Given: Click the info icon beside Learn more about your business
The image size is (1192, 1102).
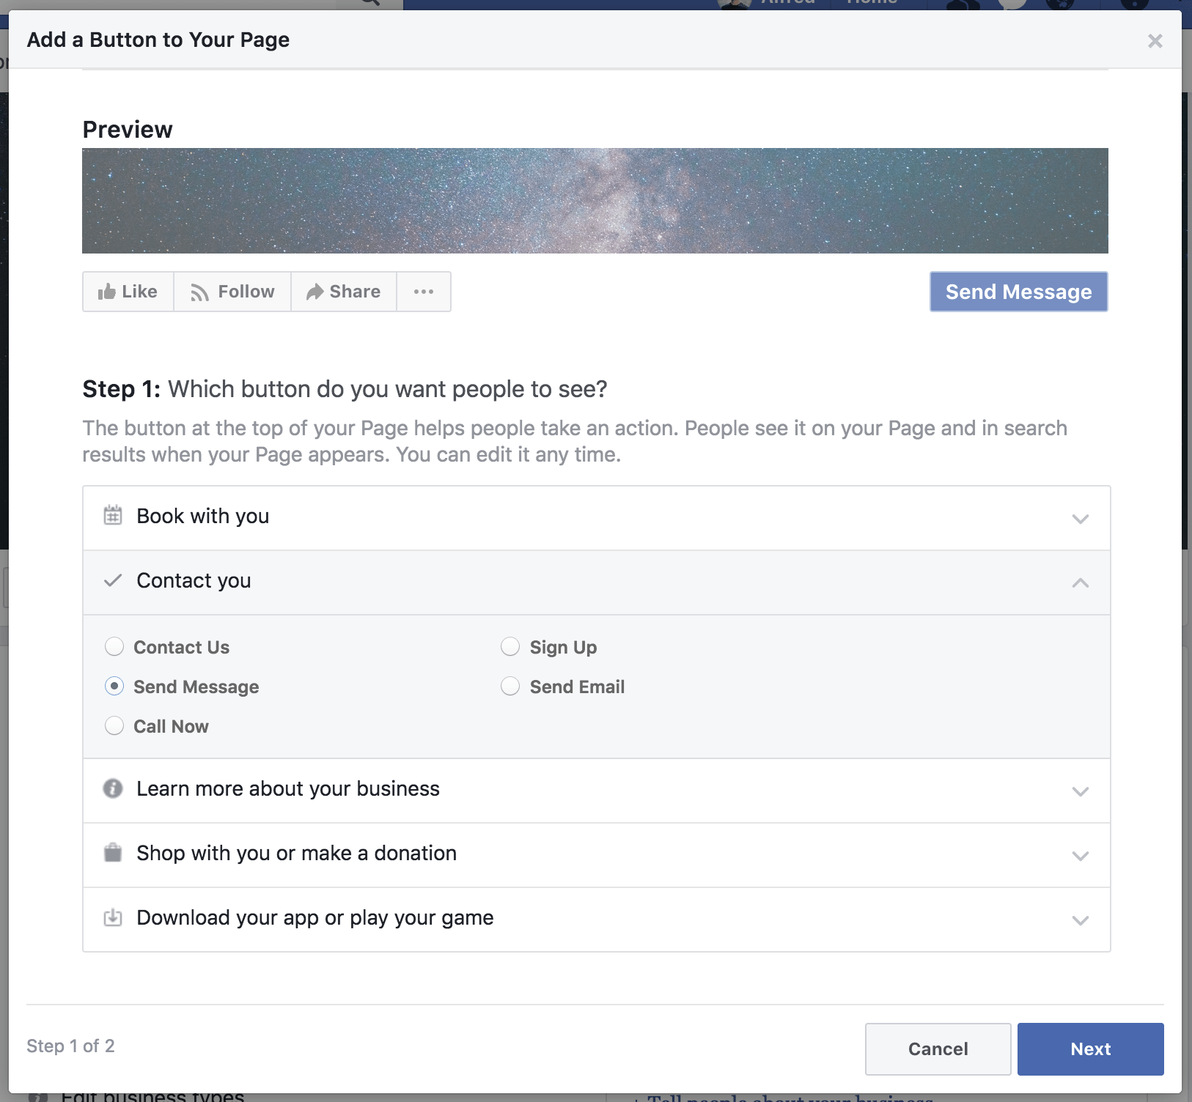Looking at the screenshot, I should (112, 789).
